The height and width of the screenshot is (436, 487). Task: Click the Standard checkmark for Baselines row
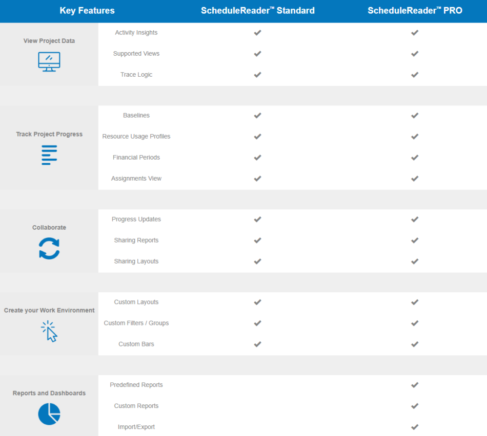(257, 115)
